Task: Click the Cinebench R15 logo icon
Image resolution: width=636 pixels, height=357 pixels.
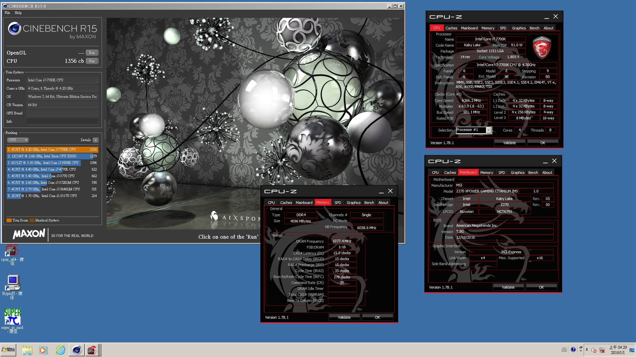Action: (14, 29)
